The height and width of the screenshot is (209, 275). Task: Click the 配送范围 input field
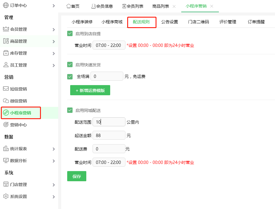[109, 122]
